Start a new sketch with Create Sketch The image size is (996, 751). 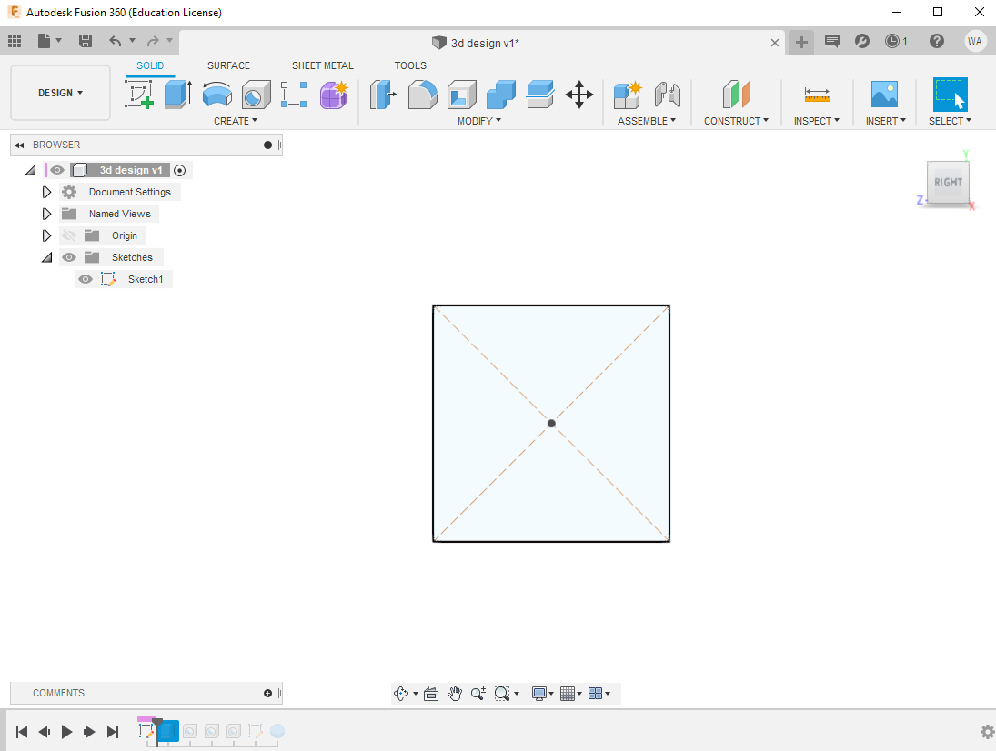[x=139, y=94]
